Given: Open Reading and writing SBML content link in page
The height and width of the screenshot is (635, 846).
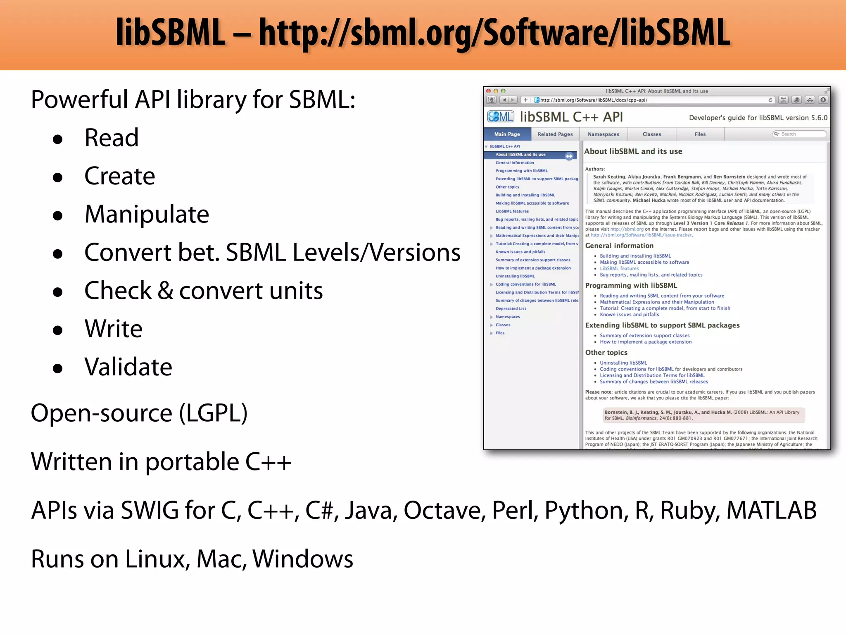Looking at the screenshot, I should point(662,296).
